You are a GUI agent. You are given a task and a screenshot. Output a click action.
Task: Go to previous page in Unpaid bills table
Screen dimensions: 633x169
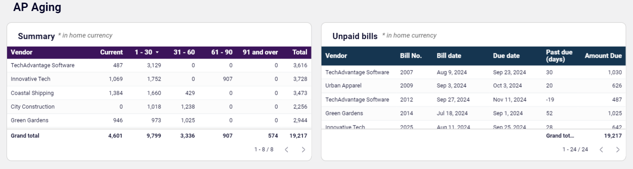[601, 150]
